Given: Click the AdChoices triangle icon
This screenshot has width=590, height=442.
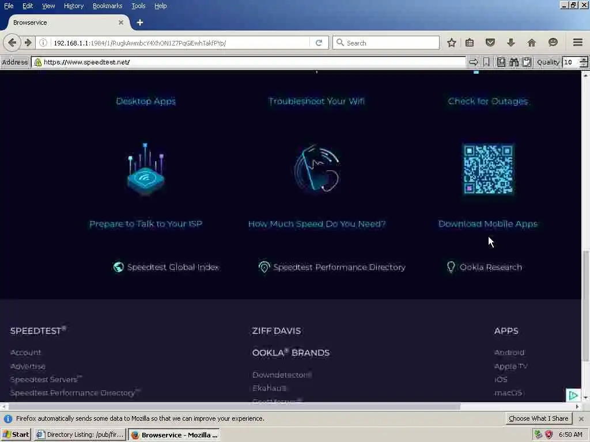Looking at the screenshot, I should point(573,395).
